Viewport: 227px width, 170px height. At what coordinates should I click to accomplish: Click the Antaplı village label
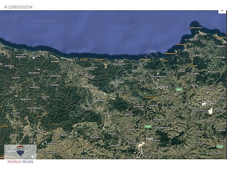click(120, 82)
